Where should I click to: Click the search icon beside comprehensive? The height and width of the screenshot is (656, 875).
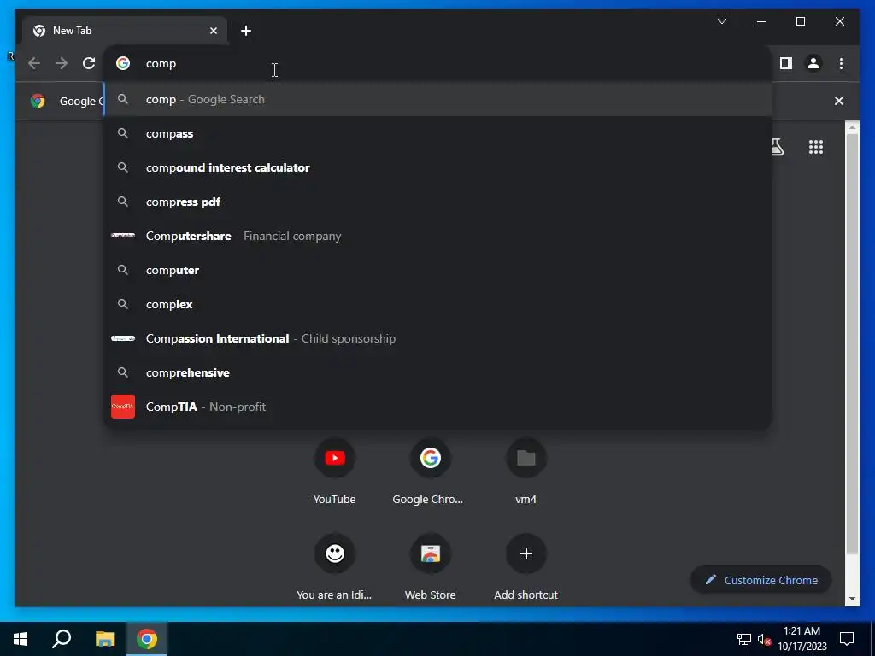123,372
